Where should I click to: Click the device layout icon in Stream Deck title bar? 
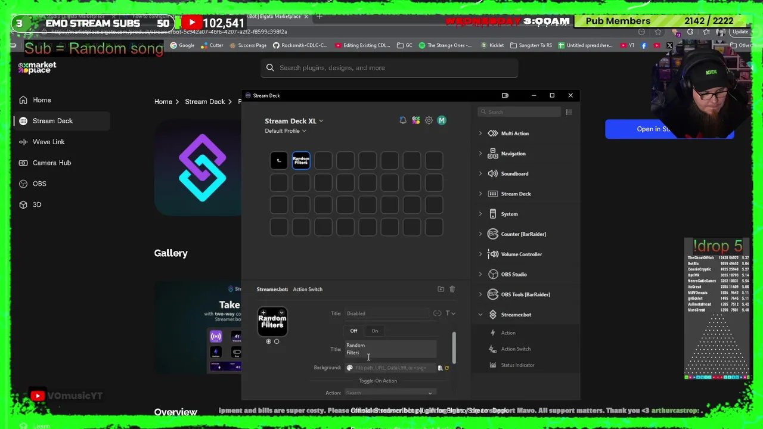505,95
